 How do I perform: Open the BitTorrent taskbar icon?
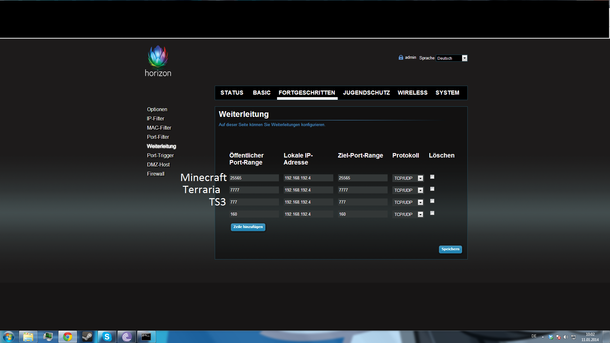tap(126, 337)
